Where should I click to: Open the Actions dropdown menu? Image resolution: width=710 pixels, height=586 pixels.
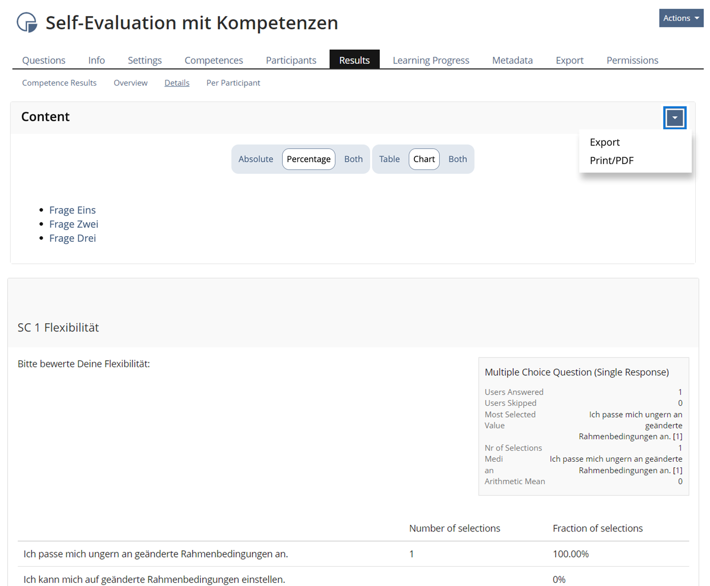coord(681,18)
